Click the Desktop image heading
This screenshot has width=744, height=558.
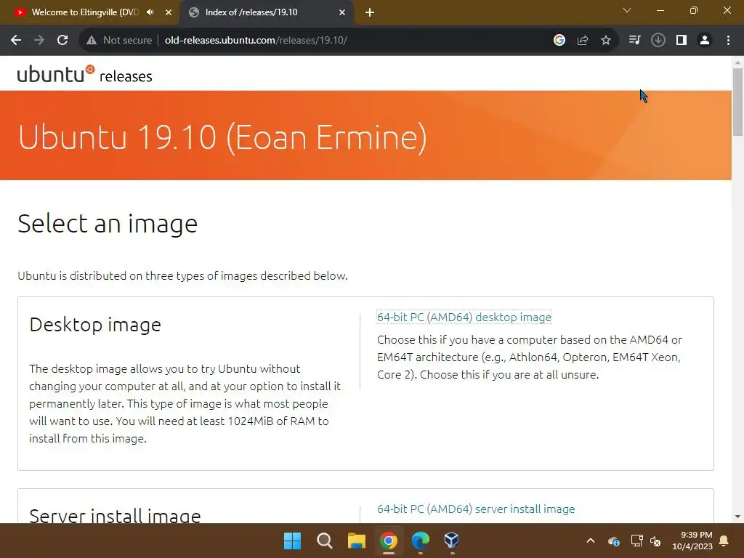(x=95, y=325)
